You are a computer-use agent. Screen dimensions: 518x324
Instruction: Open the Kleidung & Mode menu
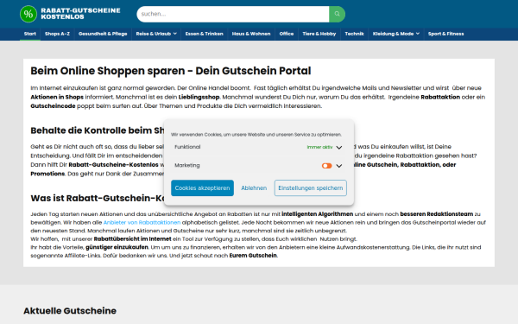393,34
